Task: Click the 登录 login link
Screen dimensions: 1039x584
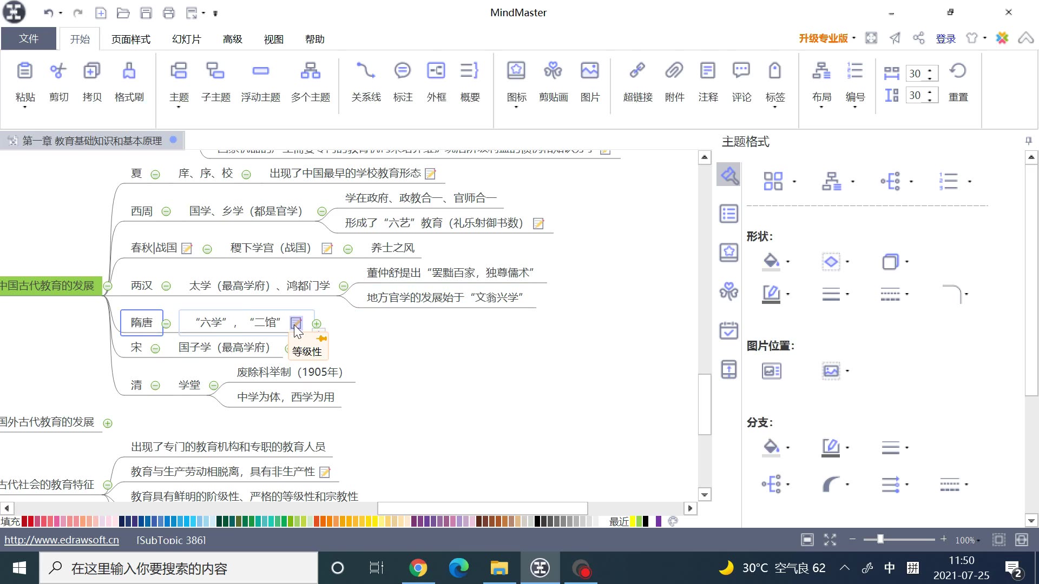Action: pos(946,39)
